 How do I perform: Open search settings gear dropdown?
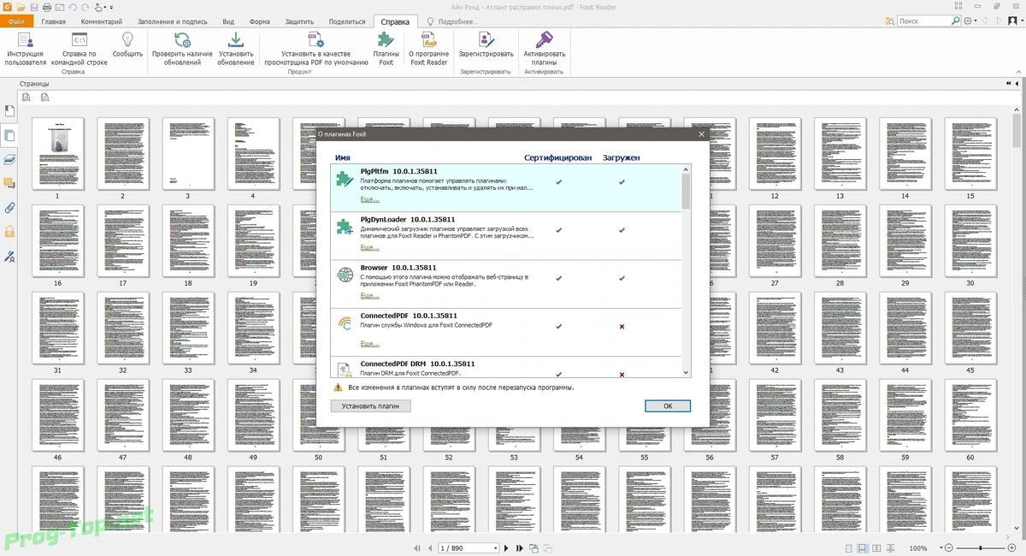(x=970, y=21)
